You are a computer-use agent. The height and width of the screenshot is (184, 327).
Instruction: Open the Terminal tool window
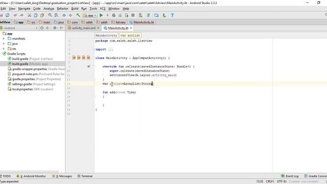85,176
